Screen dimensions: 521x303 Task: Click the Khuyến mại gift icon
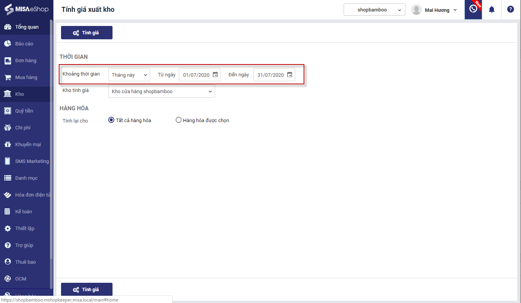click(8, 144)
